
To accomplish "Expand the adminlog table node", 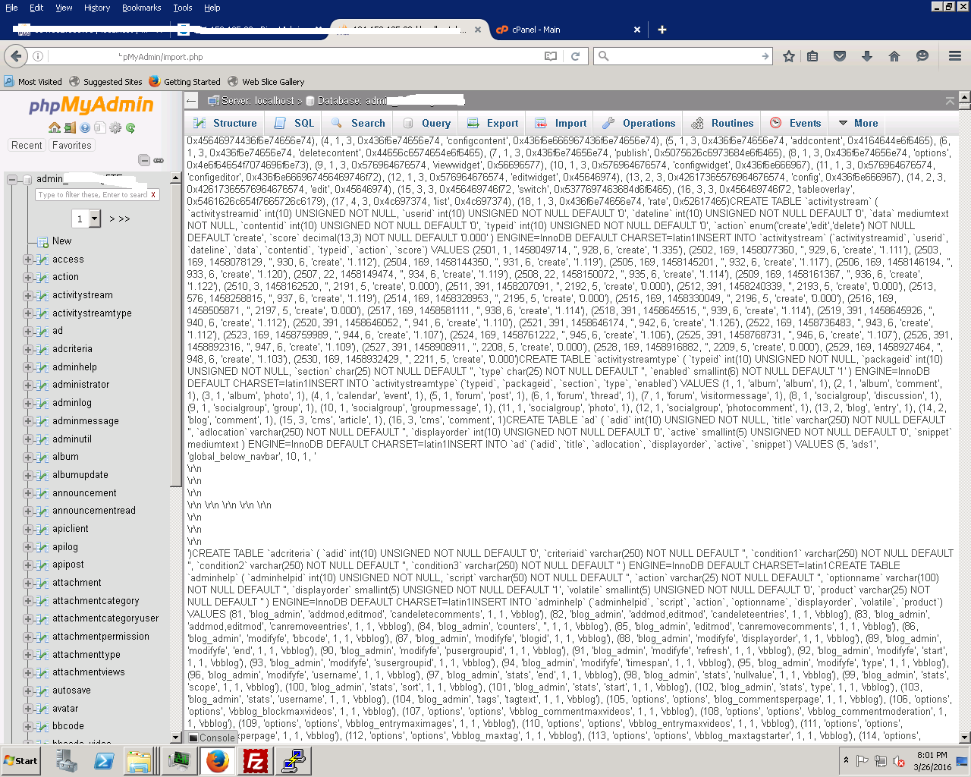I will 28,403.
